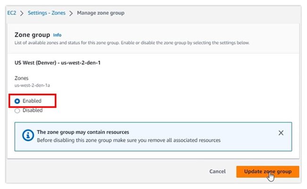307x189 pixels.
Task: Click the Enabled option label
Action: point(32,101)
